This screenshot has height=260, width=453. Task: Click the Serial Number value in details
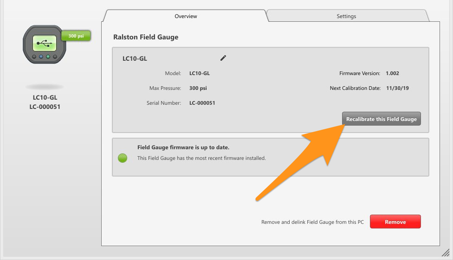[202, 103]
